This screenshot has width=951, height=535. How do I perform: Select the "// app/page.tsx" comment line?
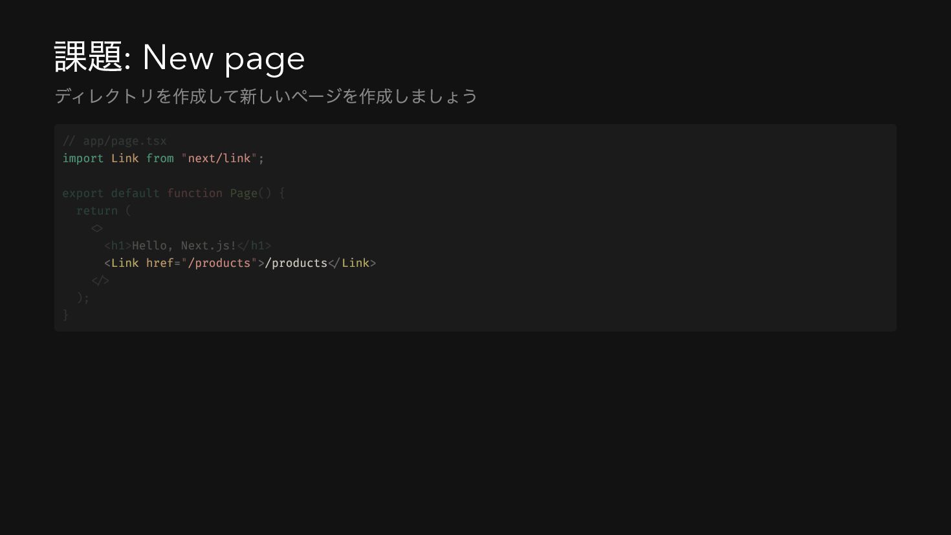point(115,141)
